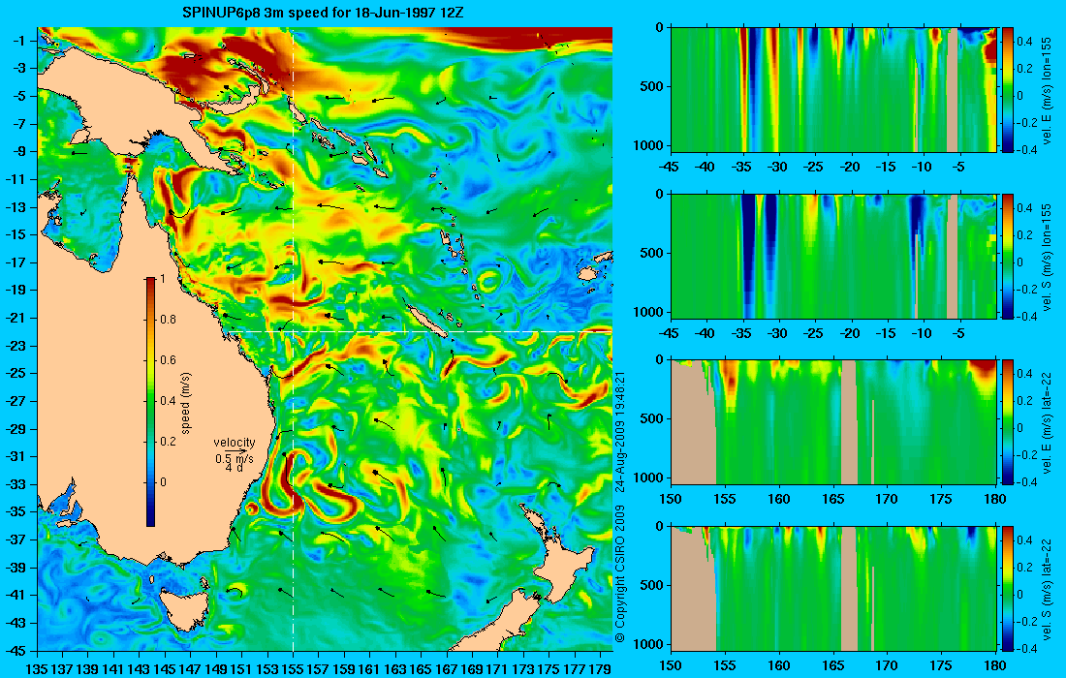This screenshot has width=1066, height=678.
Task: Click the '0.6' label on the speed color bar
Action: (168, 360)
